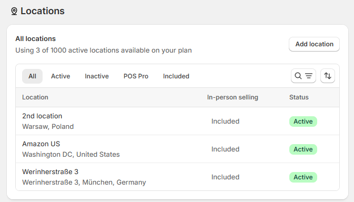This screenshot has width=354, height=202.
Task: Open the 2nd location row
Action: [177, 121]
